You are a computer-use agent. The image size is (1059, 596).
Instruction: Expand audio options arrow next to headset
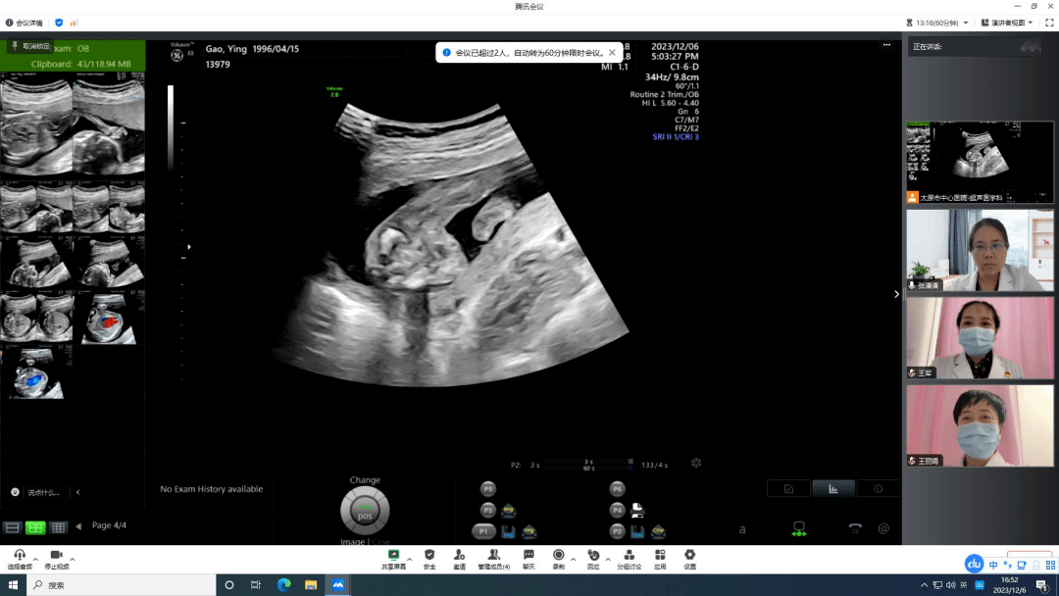36,559
